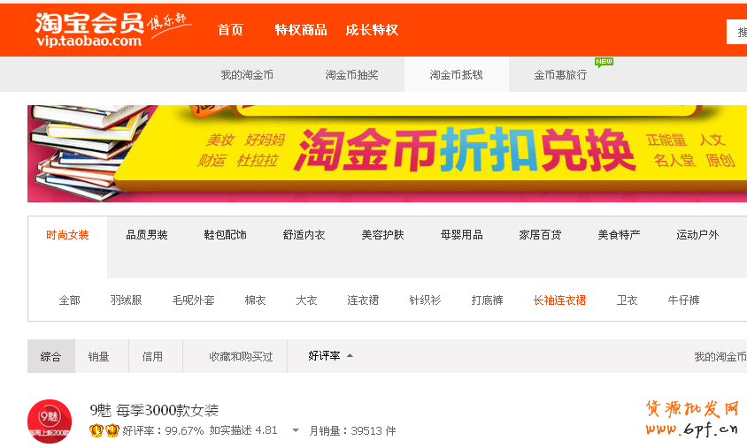
Task: Choose the 羽绒服 subcategory link
Action: pyautogui.click(x=126, y=300)
